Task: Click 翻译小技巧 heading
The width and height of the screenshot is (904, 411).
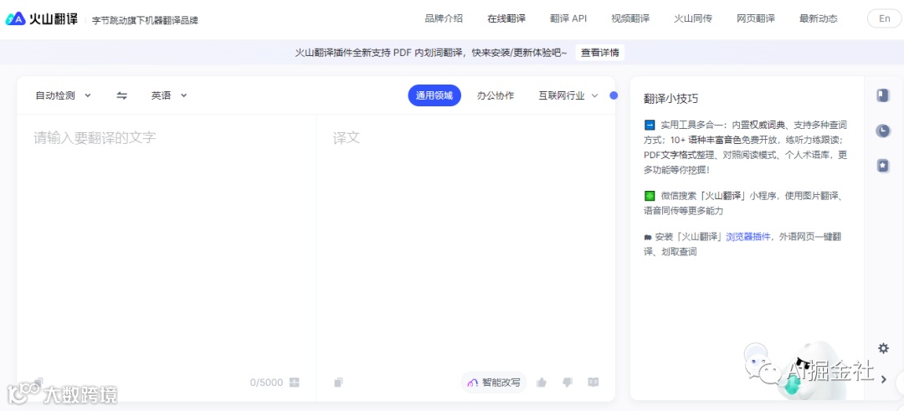Action: tap(671, 99)
